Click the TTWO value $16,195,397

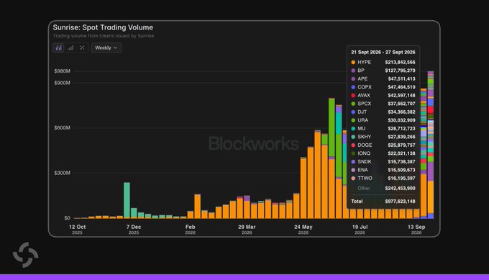(401, 179)
